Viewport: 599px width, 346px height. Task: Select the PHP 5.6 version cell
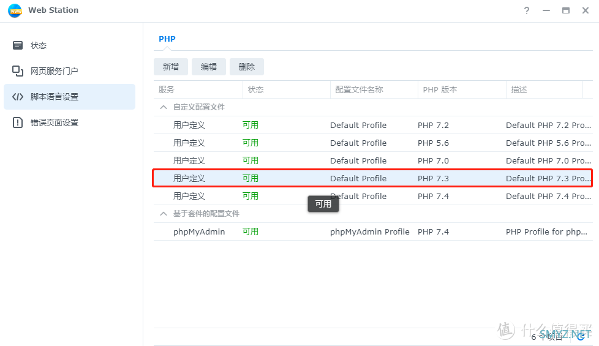pyautogui.click(x=433, y=143)
